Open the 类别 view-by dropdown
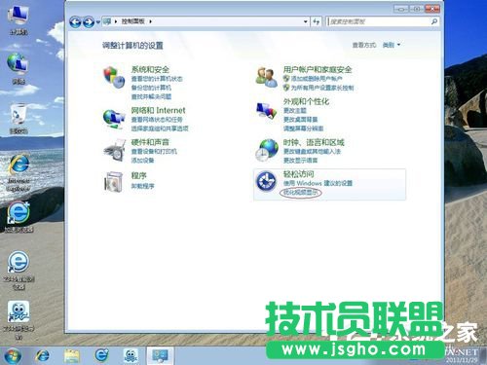This screenshot has height=365, width=487. (x=392, y=45)
